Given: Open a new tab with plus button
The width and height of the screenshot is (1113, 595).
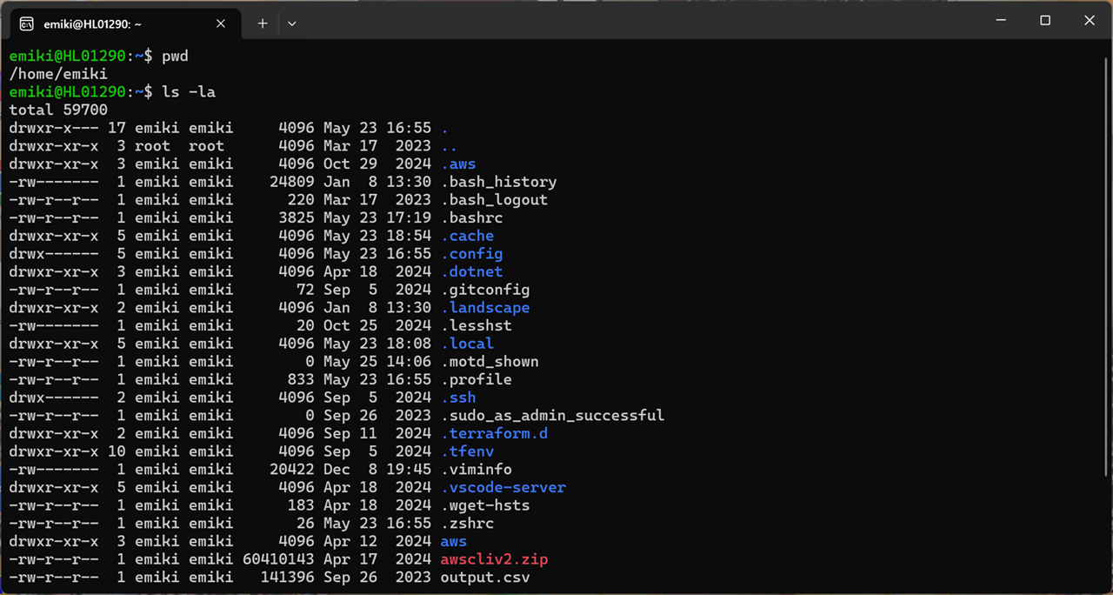Looking at the screenshot, I should (263, 23).
